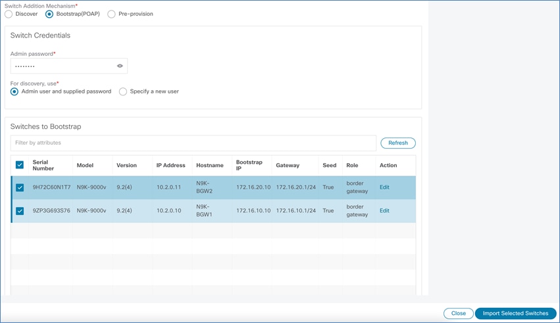Uncheck the 9H72C60N1T7 switch row checkbox
Screen dimensions: 560x323
point(20,187)
